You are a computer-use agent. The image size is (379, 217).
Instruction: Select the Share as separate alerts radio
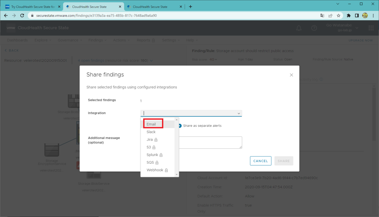(180, 126)
